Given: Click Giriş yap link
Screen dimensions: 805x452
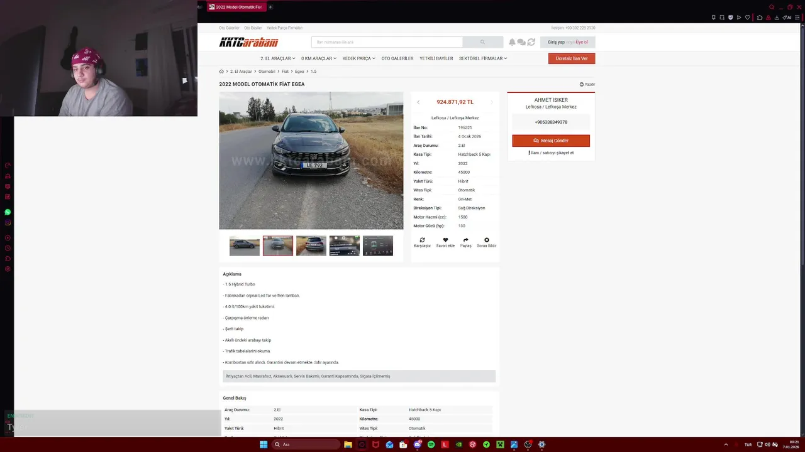Looking at the screenshot, I should pyautogui.click(x=556, y=42).
